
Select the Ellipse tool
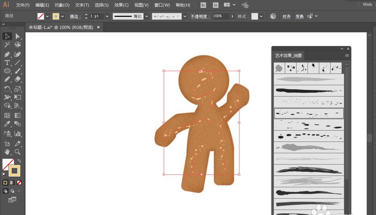click(7, 71)
